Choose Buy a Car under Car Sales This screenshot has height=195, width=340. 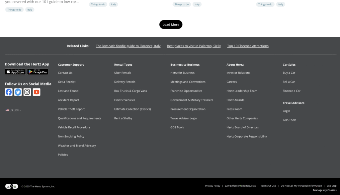[x=289, y=73]
